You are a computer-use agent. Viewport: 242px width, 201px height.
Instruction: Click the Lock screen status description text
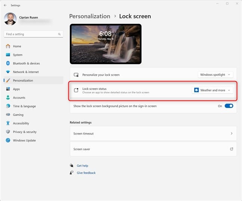coord(116,93)
